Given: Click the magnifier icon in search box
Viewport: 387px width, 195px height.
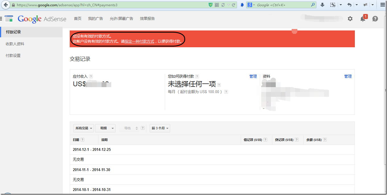Looking at the screenshot, I should (x=313, y=5).
